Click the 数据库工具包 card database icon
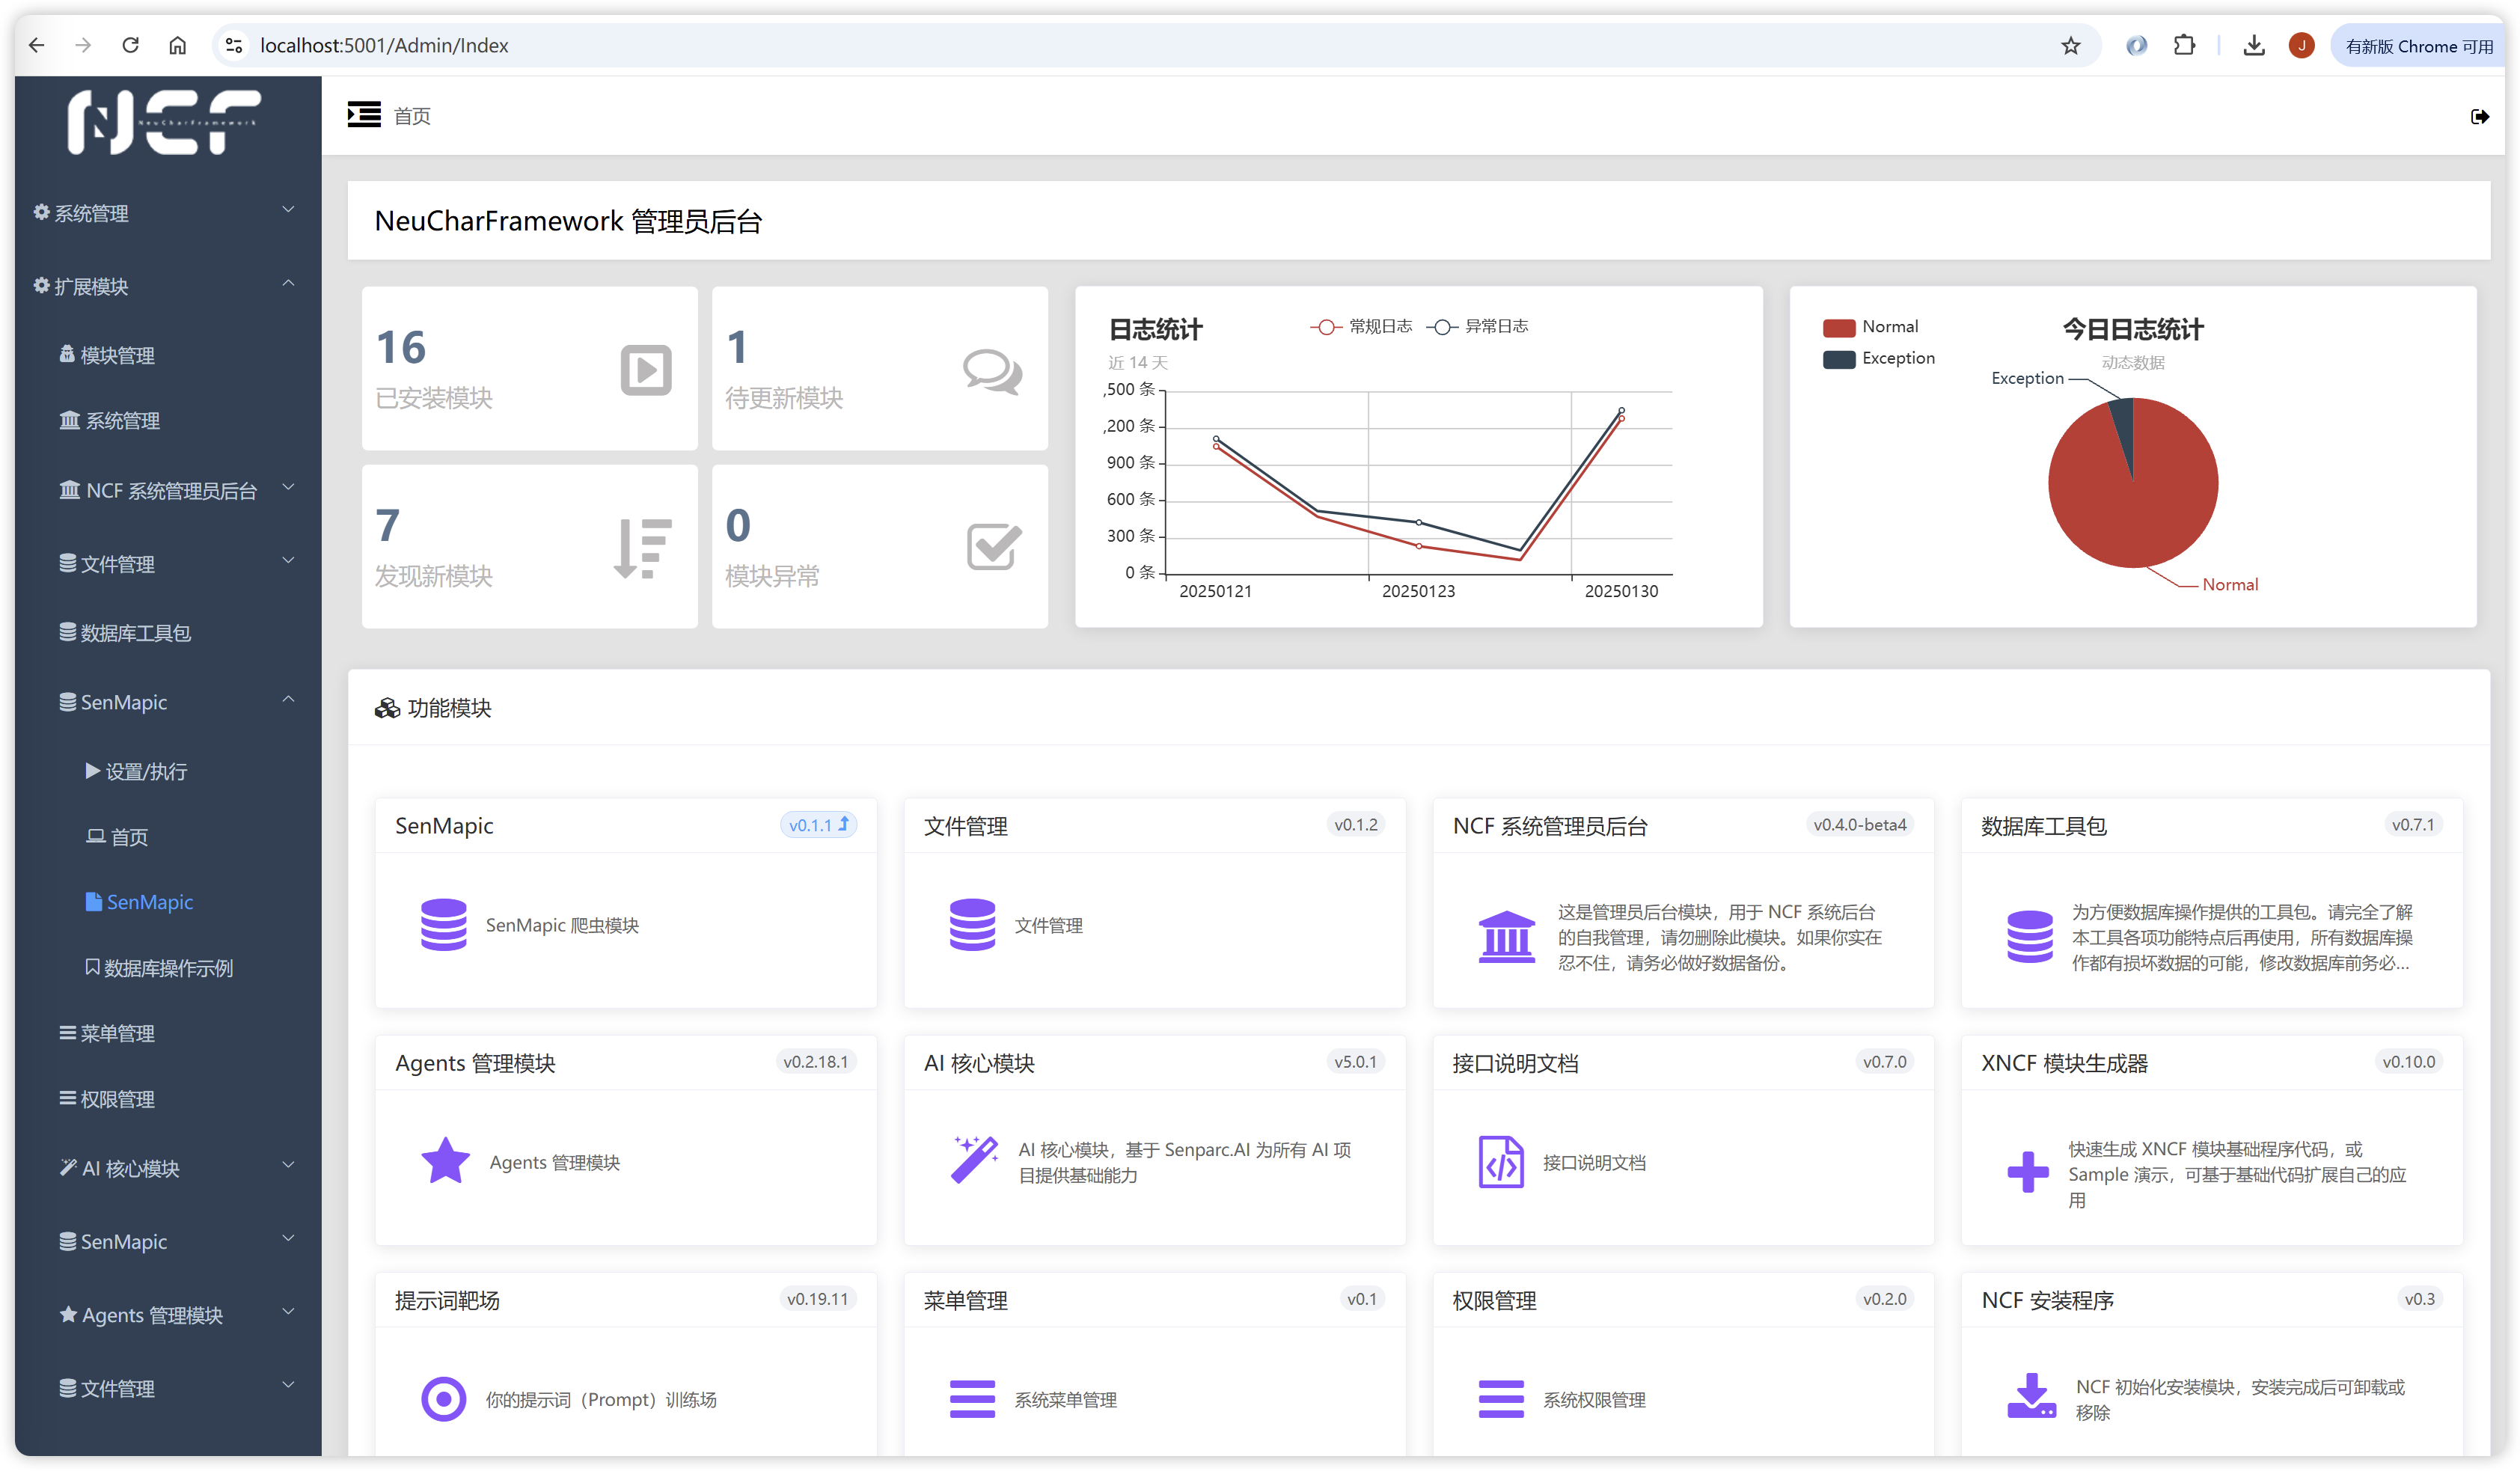Screen dimensions: 2520x1471 pos(2029,937)
